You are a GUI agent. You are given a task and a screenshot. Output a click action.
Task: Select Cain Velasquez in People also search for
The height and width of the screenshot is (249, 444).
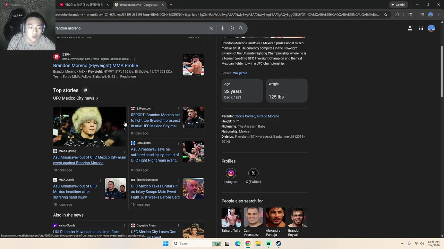tap(253, 222)
